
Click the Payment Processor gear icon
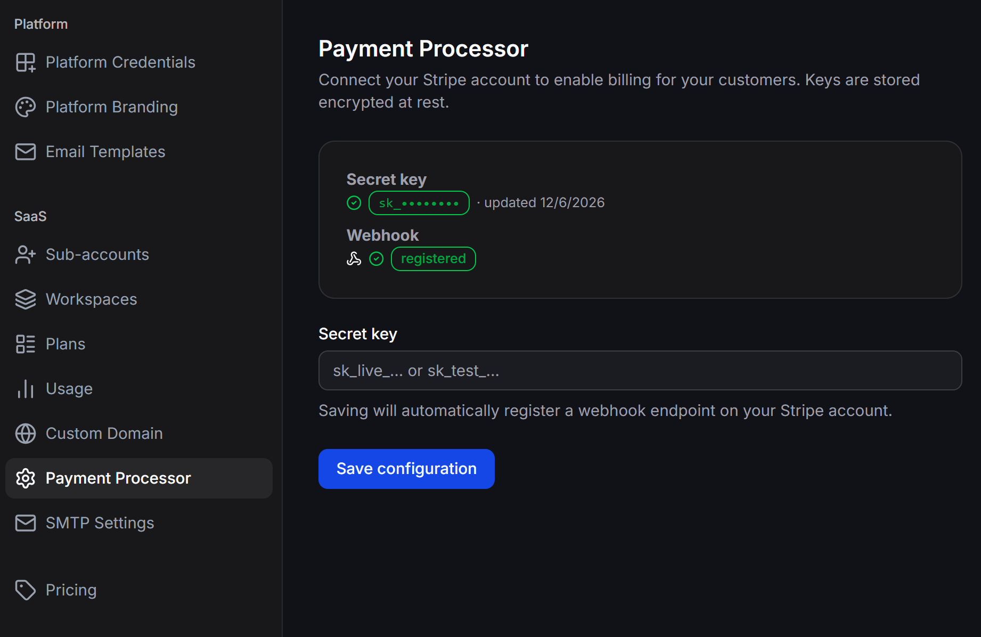click(x=26, y=478)
